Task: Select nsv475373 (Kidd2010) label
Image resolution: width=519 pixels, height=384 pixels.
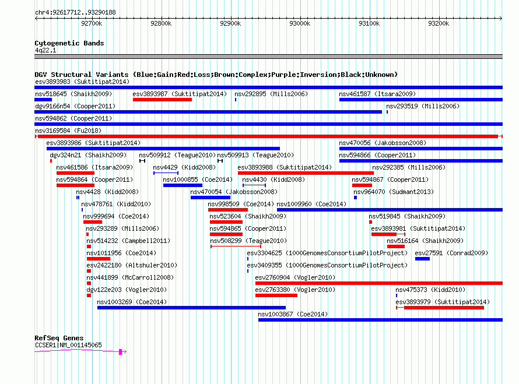Action: (x=430, y=290)
